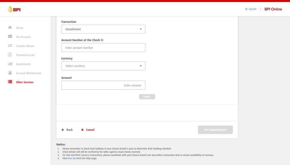
Task: Click the Payments/Load document icon
Action: tap(10, 55)
